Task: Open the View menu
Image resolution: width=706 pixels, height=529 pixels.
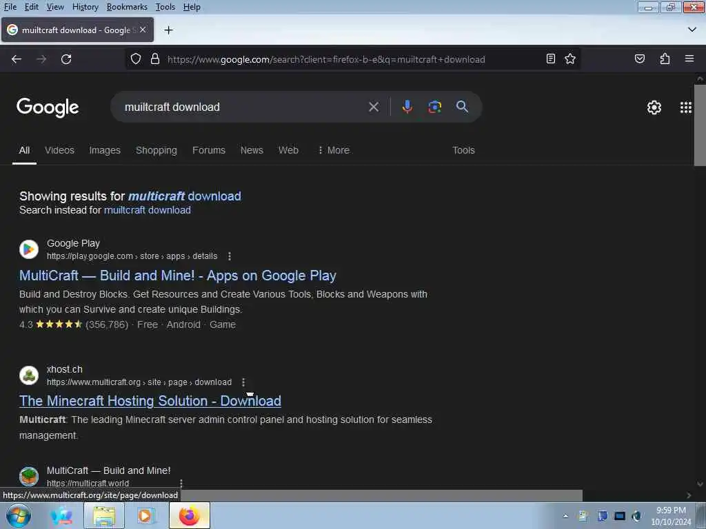Action: coord(55,7)
